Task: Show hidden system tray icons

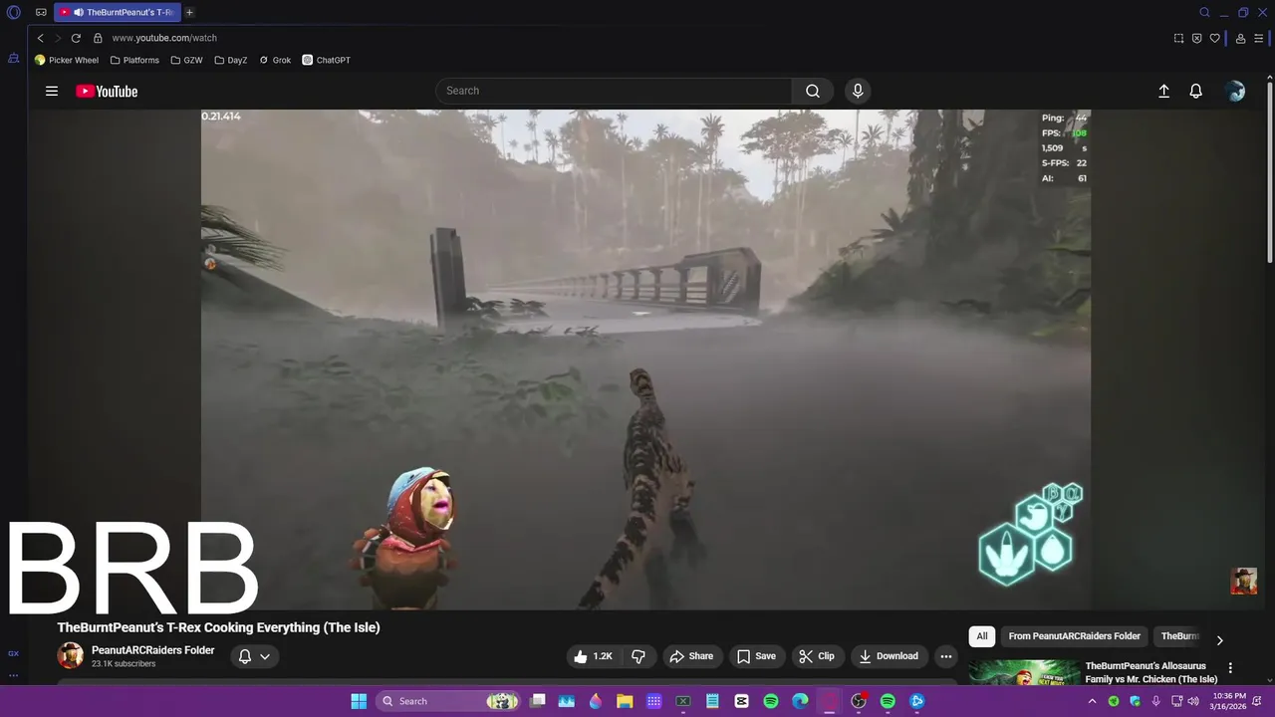Action: click(x=1093, y=701)
